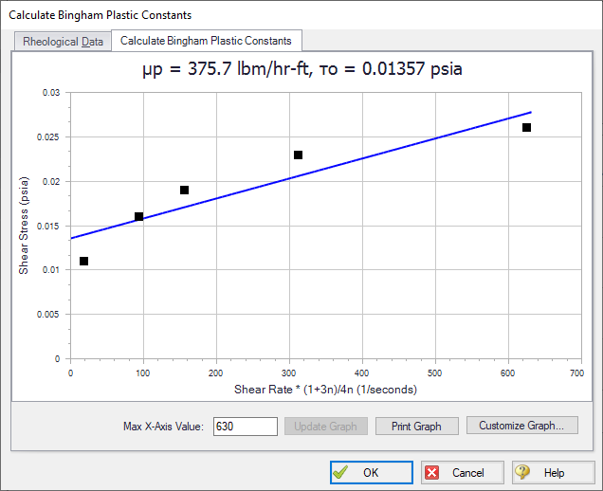Image resolution: width=603 pixels, height=491 pixels.
Task: Click the lowest data point near 0.011 psia
Action: (x=84, y=261)
